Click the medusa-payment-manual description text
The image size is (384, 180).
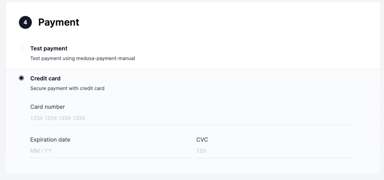click(83, 58)
